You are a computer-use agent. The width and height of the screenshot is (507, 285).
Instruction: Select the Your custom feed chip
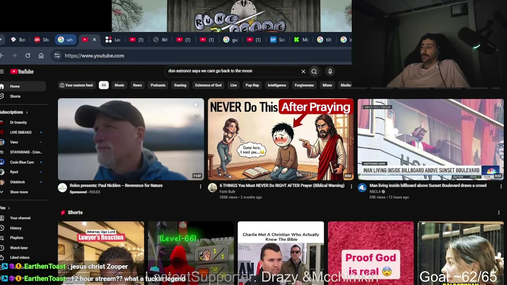(76, 85)
